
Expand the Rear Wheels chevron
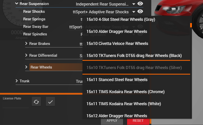26,67
